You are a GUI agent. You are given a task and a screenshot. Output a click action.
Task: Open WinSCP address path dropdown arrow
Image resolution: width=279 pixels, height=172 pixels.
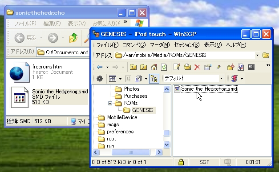coord(257,55)
